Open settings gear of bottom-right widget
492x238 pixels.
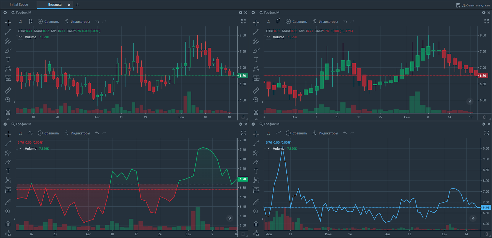484,124
